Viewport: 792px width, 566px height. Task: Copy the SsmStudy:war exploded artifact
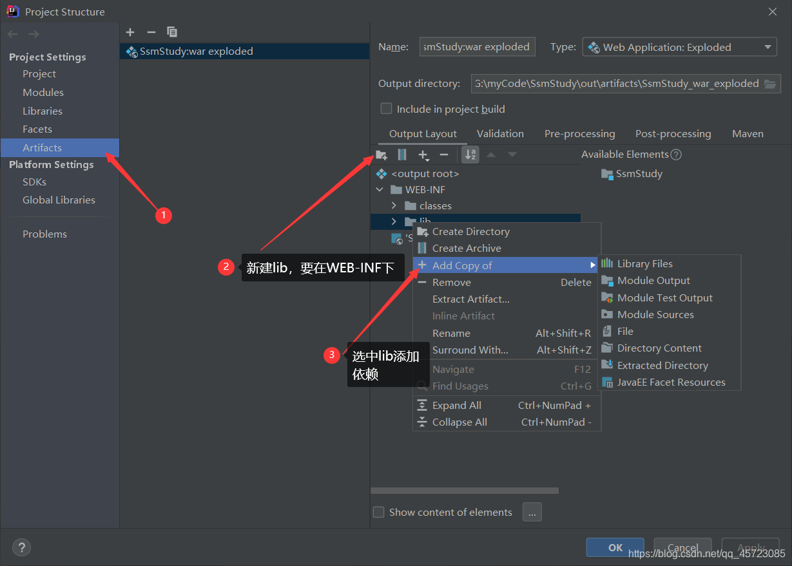[172, 32]
